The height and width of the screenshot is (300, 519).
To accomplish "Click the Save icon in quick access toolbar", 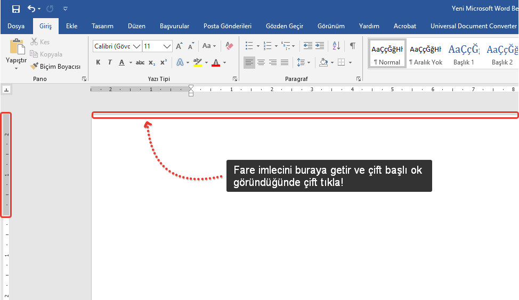I will (x=16, y=9).
